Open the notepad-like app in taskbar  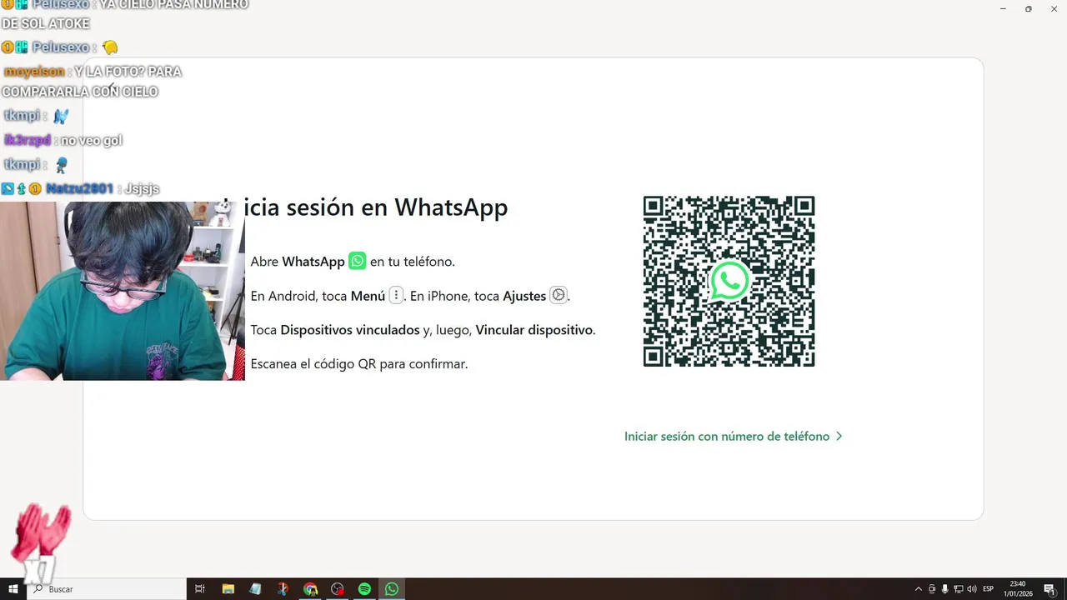click(255, 589)
